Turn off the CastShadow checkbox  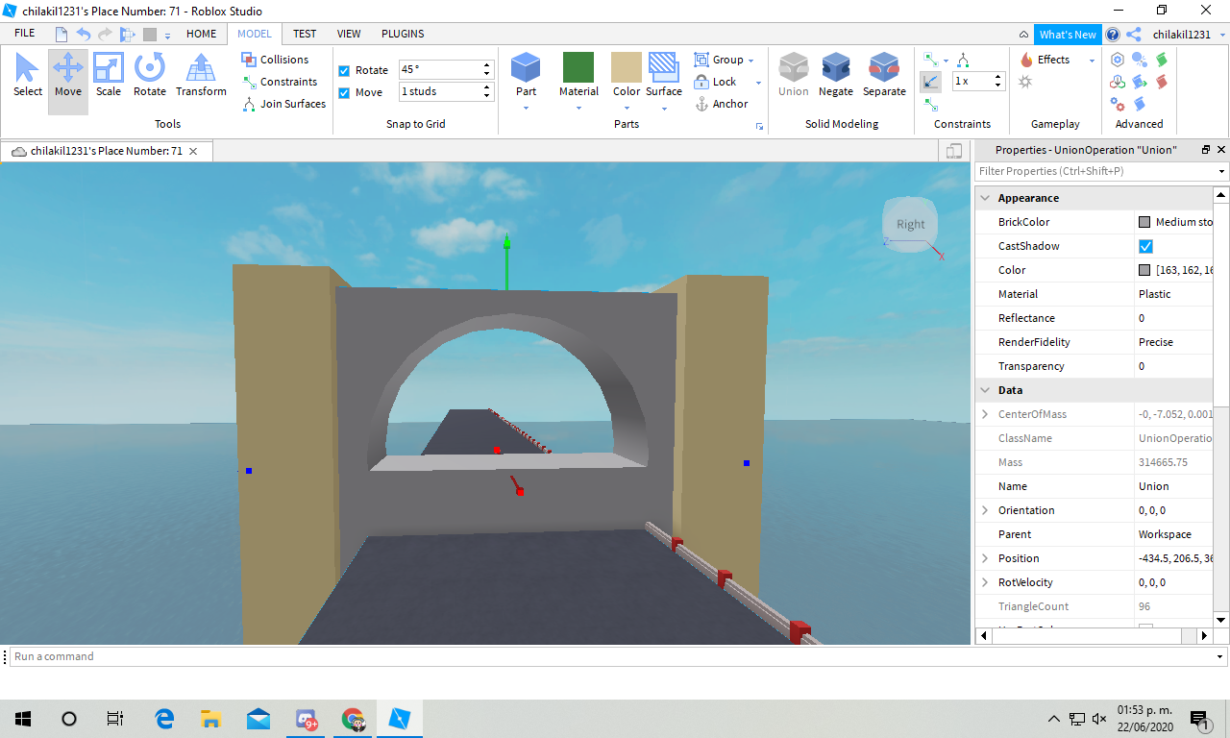(1145, 246)
